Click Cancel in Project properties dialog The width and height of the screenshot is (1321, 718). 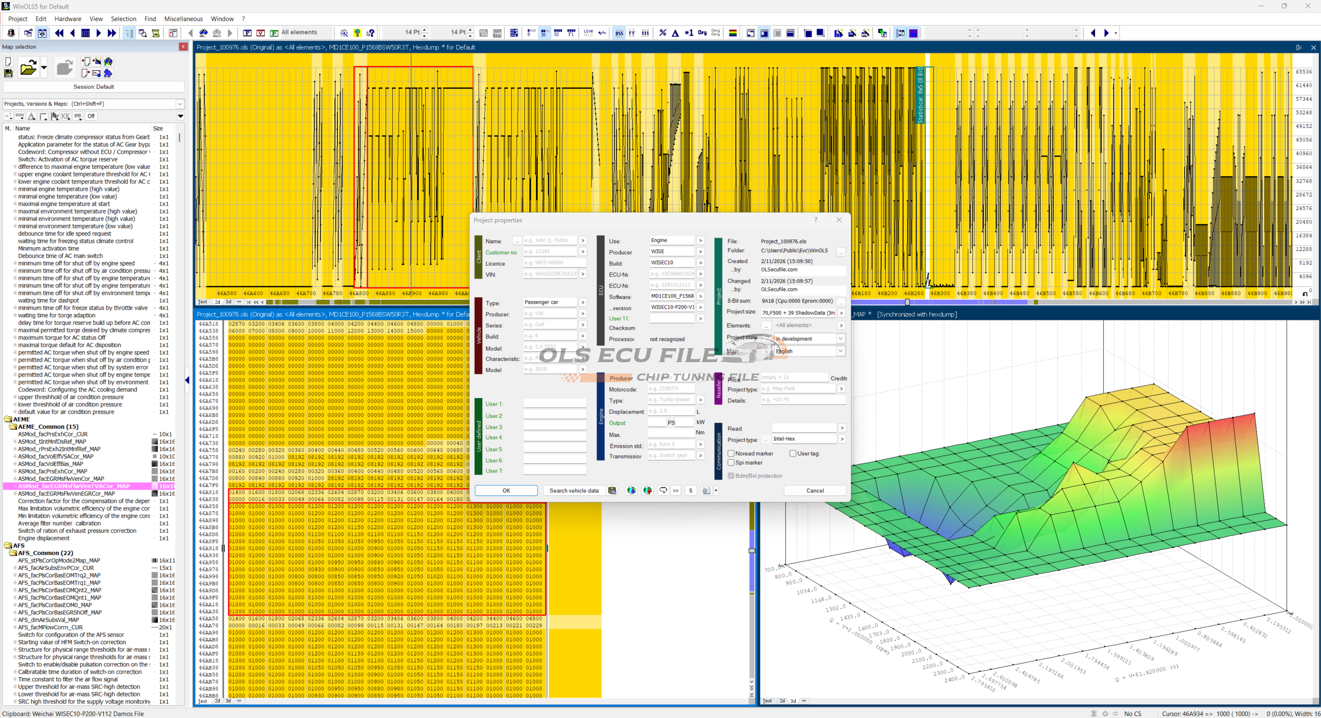click(814, 491)
